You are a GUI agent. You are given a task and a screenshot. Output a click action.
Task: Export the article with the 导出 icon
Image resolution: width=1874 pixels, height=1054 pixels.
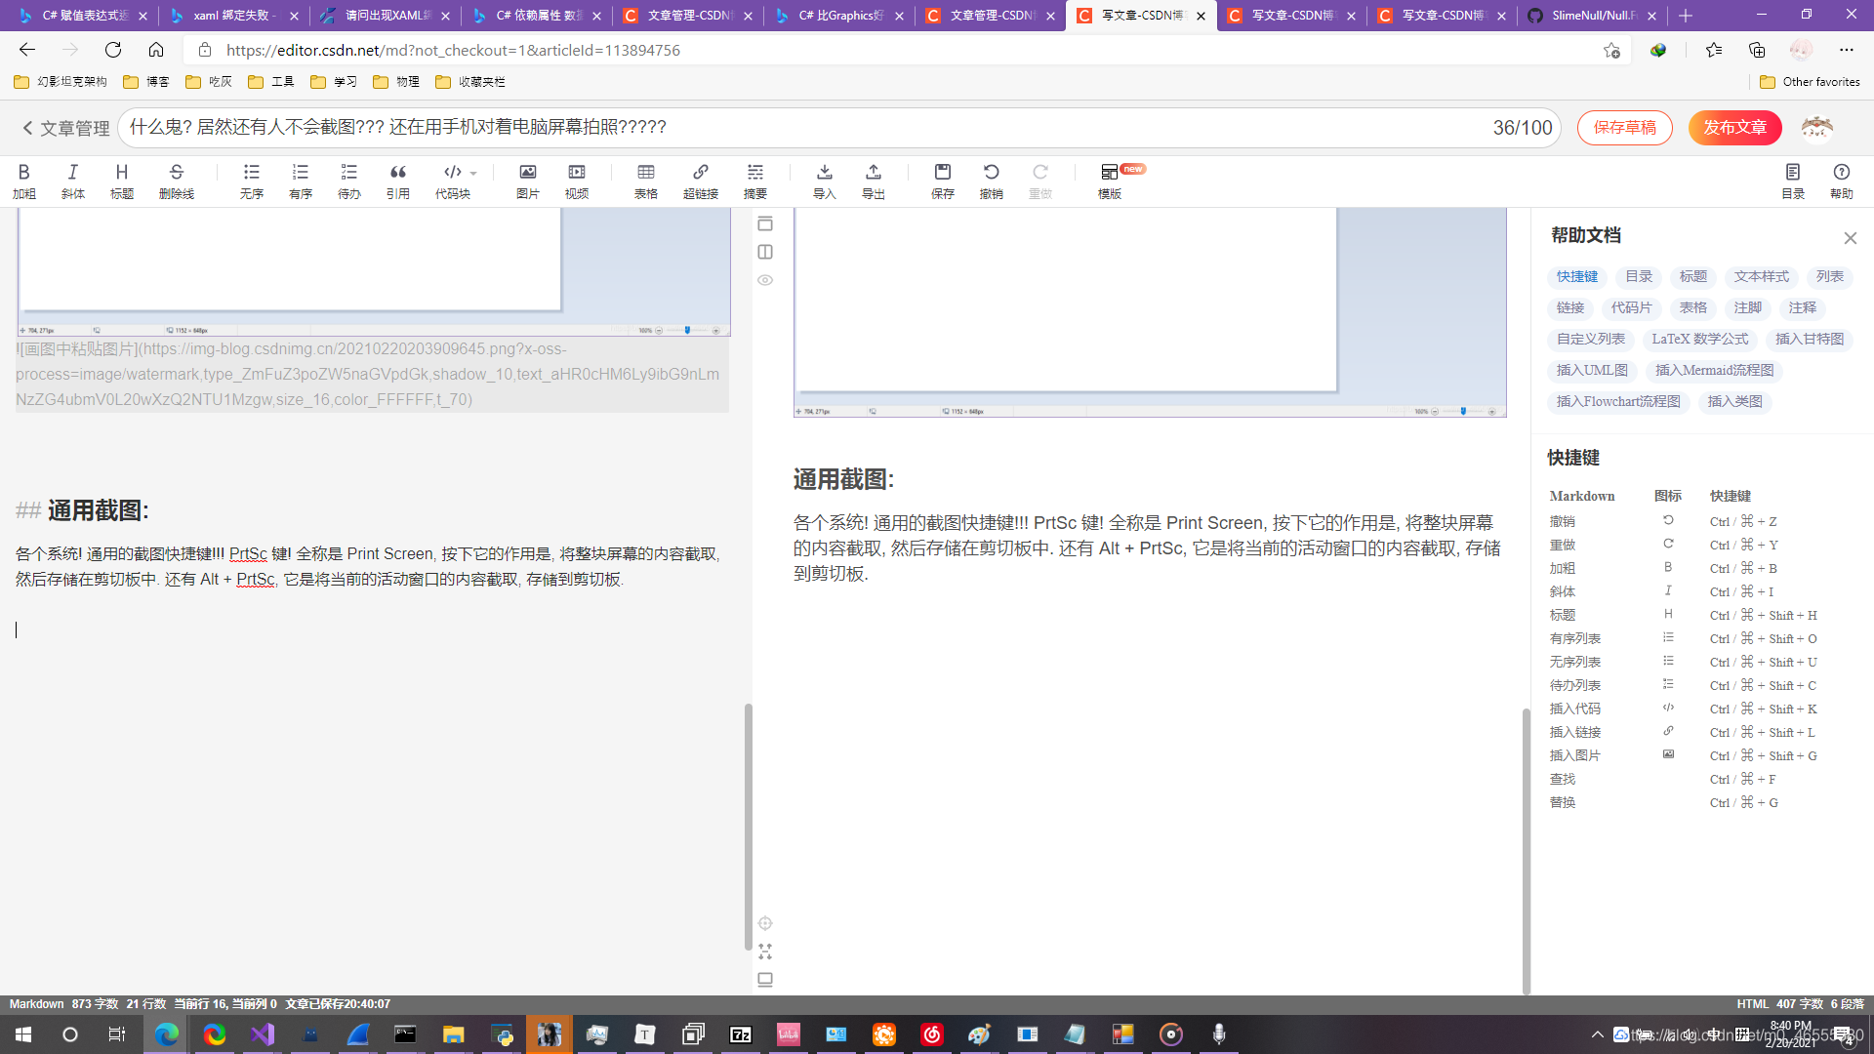(874, 182)
